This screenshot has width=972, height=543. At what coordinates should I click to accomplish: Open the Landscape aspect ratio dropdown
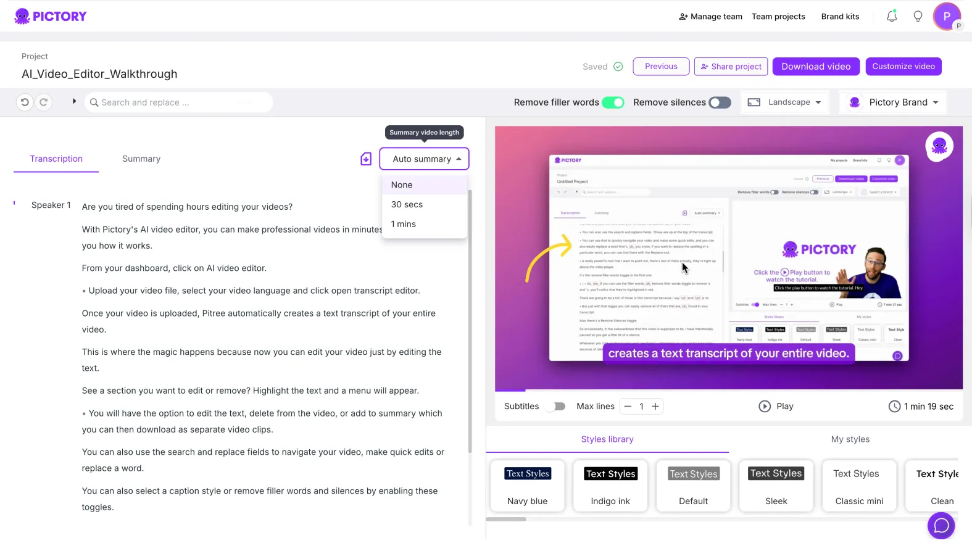[x=785, y=102]
